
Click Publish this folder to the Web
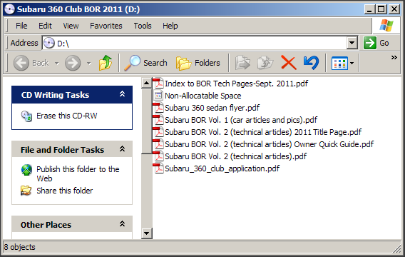coord(78,173)
